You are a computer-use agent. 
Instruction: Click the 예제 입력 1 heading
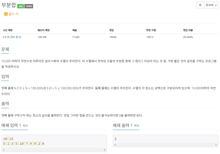11,125
